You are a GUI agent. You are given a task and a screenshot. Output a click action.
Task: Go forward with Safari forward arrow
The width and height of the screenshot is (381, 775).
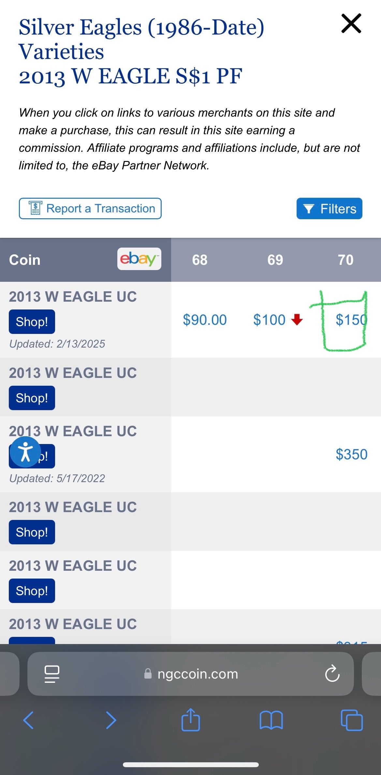111,720
